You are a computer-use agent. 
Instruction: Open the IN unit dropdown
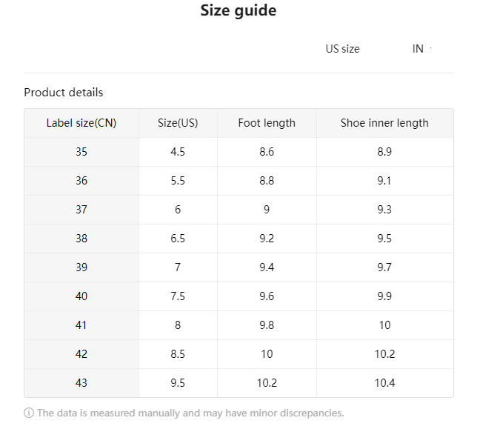click(x=419, y=49)
